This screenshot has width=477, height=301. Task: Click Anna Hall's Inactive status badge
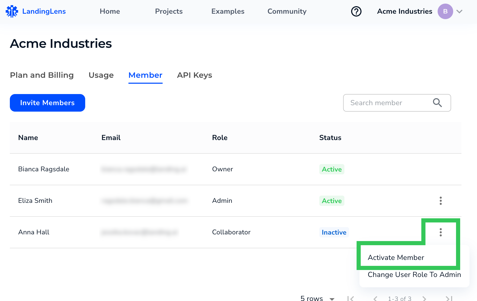(334, 232)
